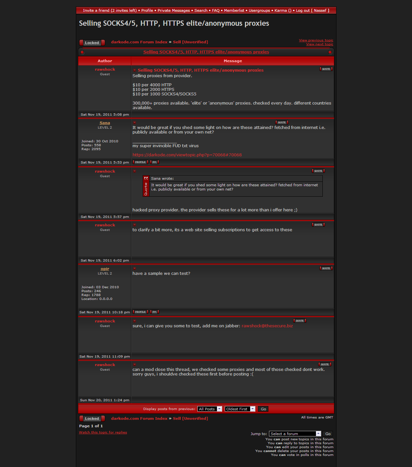Screen dimensions: 412x467
Task: Click the top Locked topic button
Action: point(92,43)
